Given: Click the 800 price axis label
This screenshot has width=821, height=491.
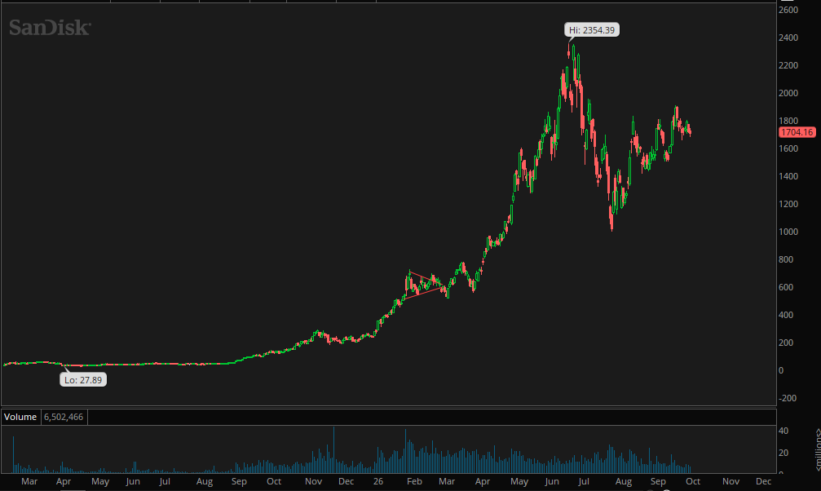Looking at the screenshot, I should [787, 260].
